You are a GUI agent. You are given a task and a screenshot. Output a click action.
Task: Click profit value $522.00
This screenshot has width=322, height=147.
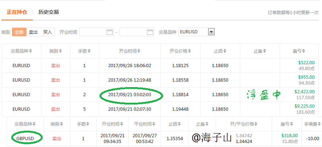pyautogui.click(x=306, y=63)
